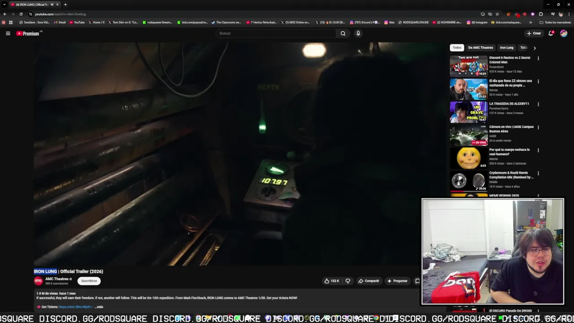Open LA TRAGEDIA DE ALEXBY11 video title
This screenshot has height=323, width=574.
point(509,104)
